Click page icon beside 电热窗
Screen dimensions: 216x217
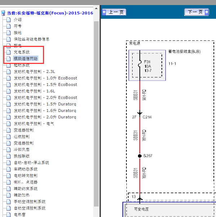[x=9, y=214]
